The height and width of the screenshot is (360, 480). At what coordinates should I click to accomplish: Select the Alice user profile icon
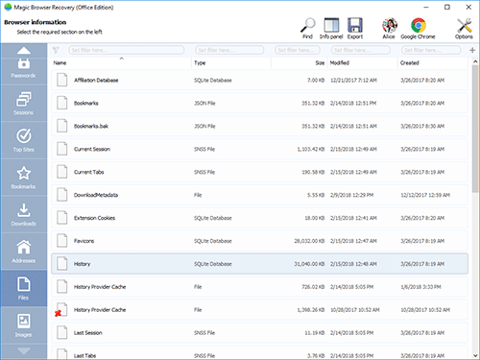click(x=389, y=29)
